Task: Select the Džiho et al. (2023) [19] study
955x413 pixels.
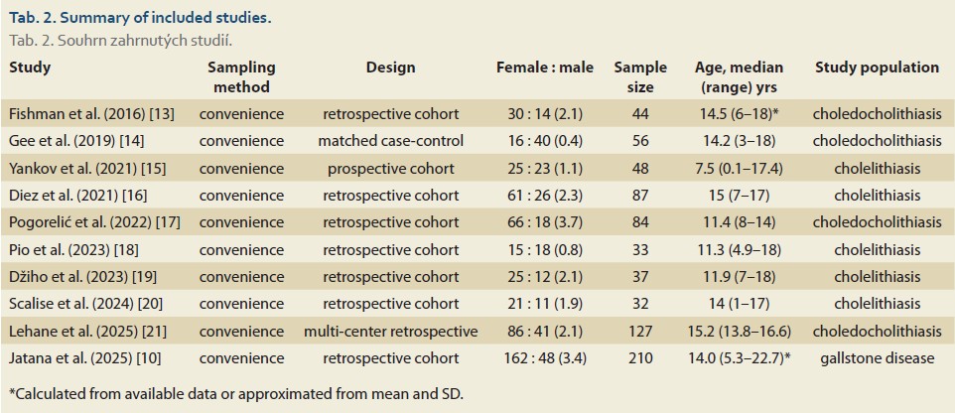Action: (x=83, y=276)
